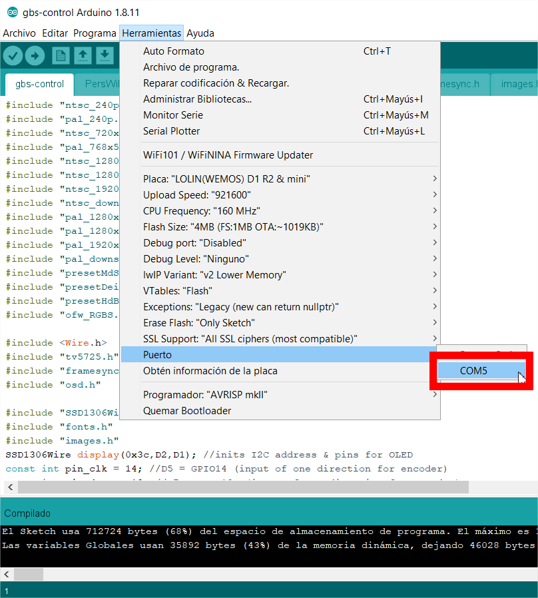Screen dimensions: 538x598
Task: Click Obtén información de la placa
Action: click(210, 371)
